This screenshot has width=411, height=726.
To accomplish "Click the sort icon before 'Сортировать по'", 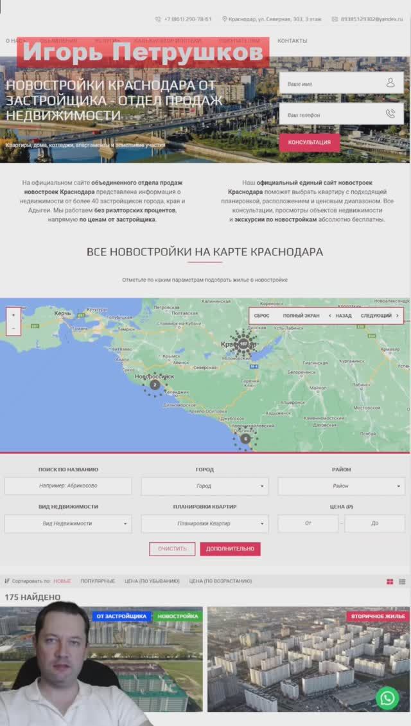I will click(x=7, y=581).
